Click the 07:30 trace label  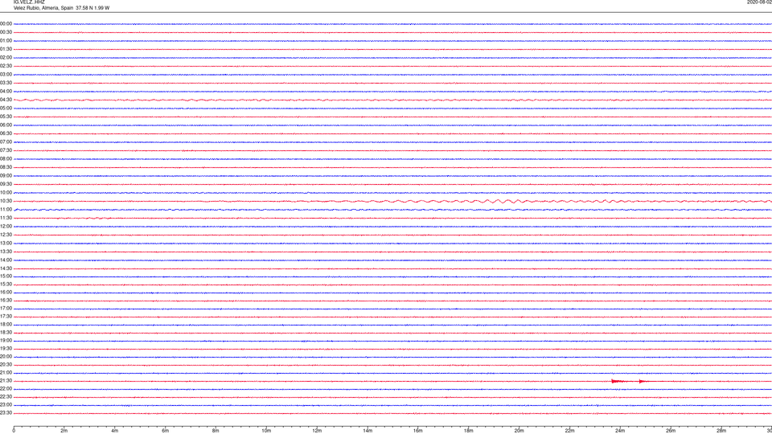click(6, 150)
